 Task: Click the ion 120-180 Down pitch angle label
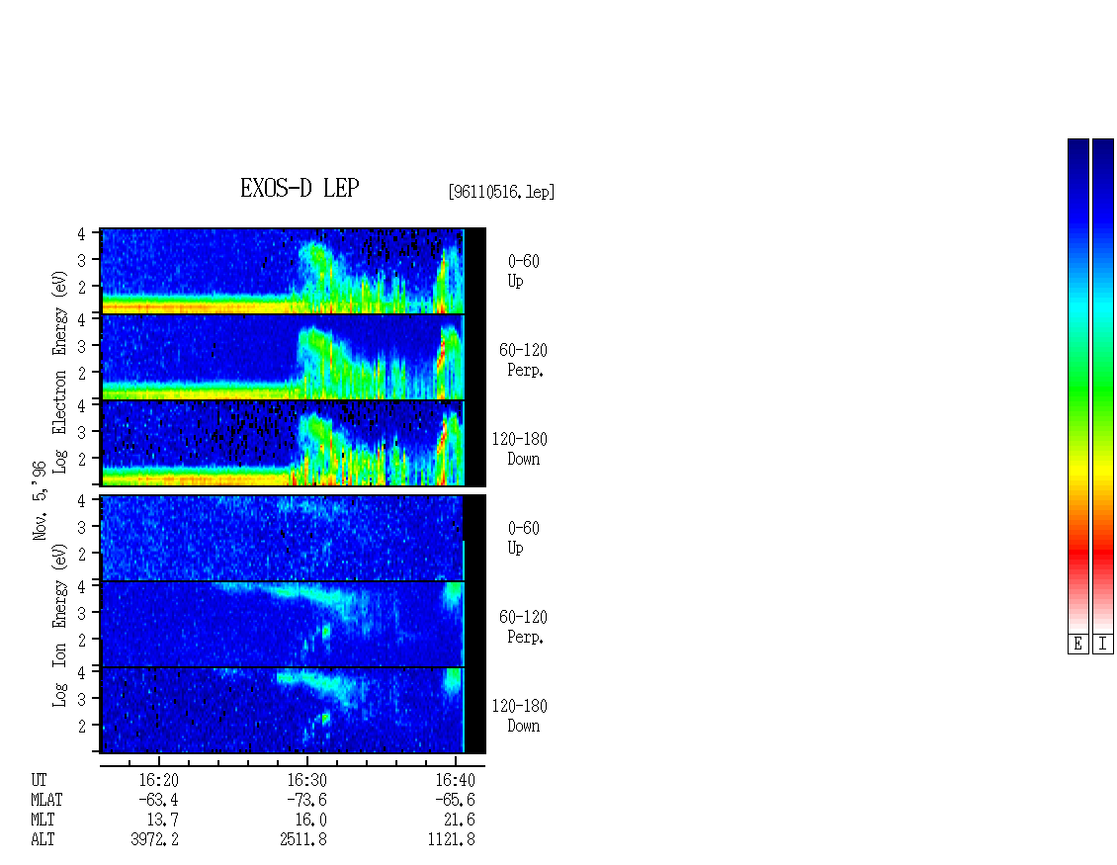519,716
